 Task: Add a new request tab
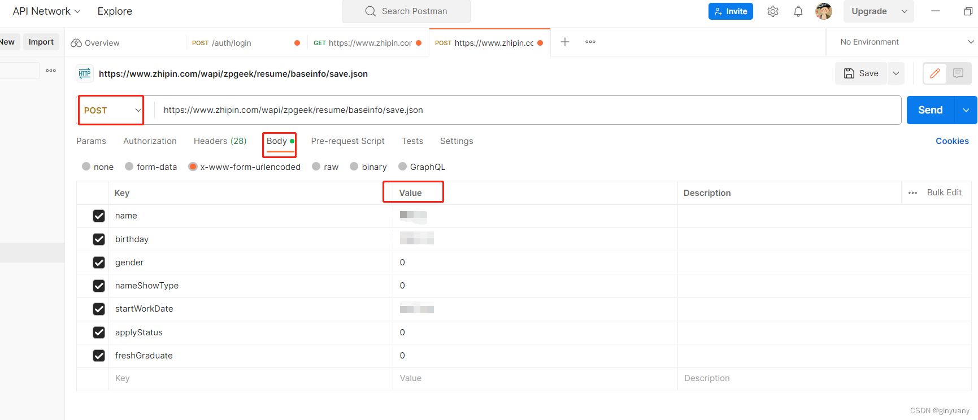pyautogui.click(x=564, y=42)
